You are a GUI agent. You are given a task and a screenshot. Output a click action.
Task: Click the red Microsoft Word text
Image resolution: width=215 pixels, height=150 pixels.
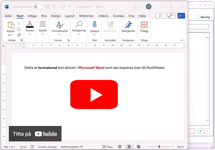coord(92,68)
